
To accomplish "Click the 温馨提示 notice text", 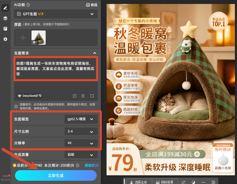I will click(57, 106).
